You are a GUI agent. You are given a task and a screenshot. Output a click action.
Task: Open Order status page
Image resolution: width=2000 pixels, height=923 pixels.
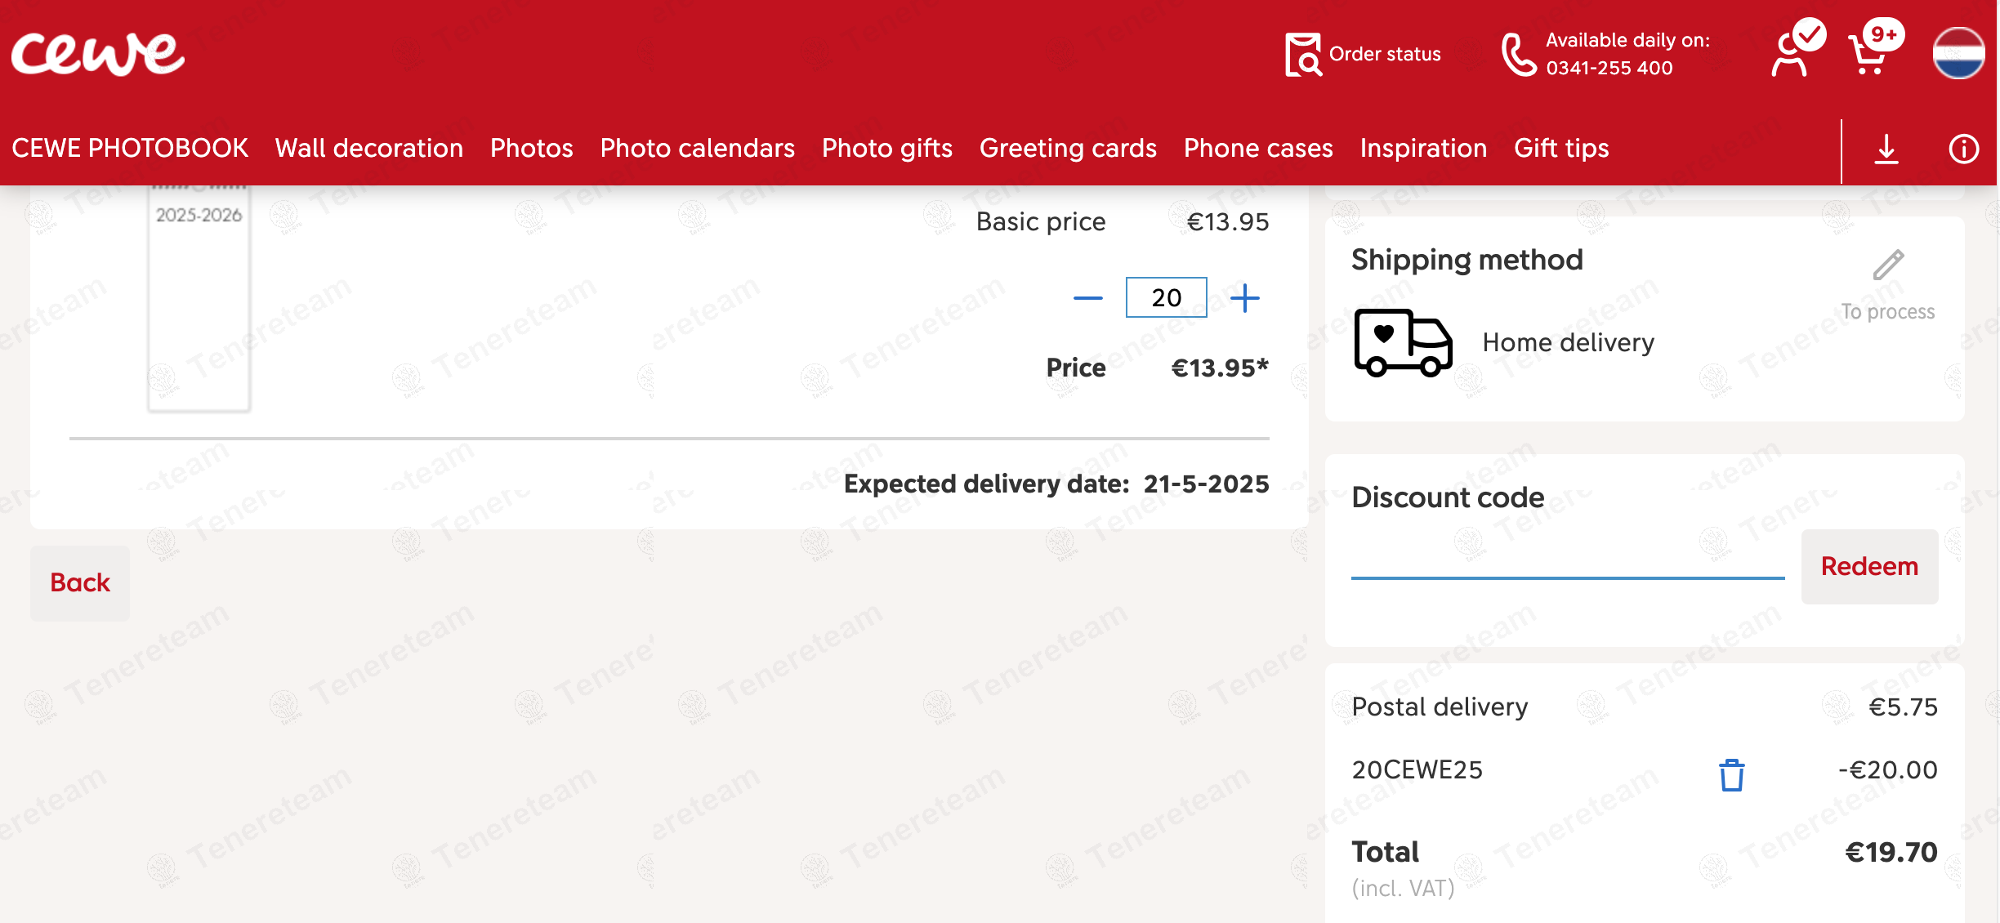coord(1363,54)
